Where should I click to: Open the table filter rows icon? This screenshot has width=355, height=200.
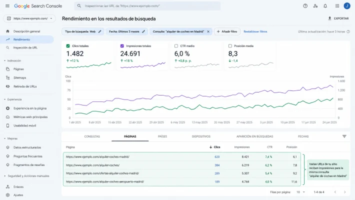point(344,136)
